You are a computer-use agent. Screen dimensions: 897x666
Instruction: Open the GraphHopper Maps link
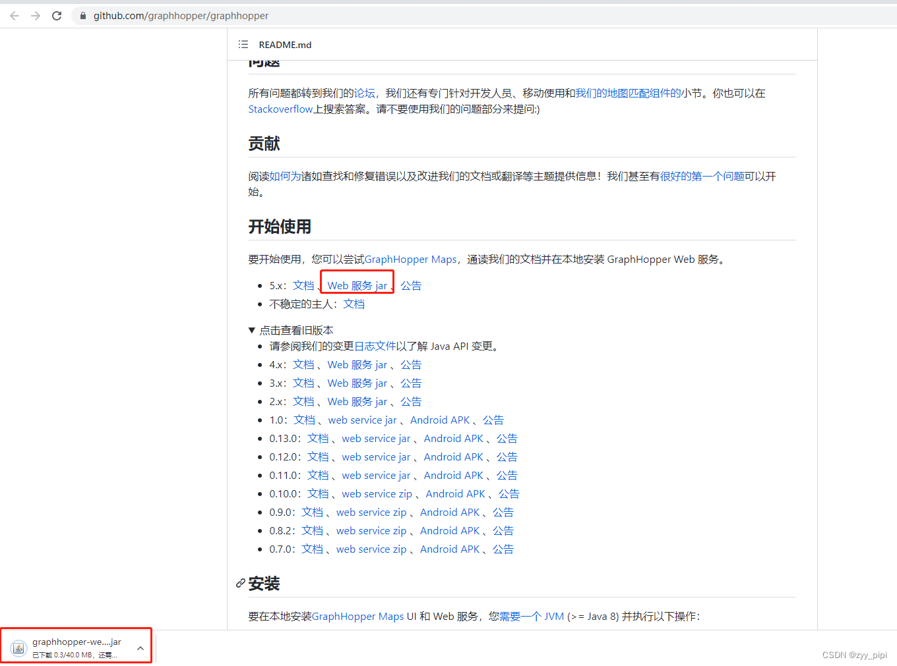click(410, 259)
